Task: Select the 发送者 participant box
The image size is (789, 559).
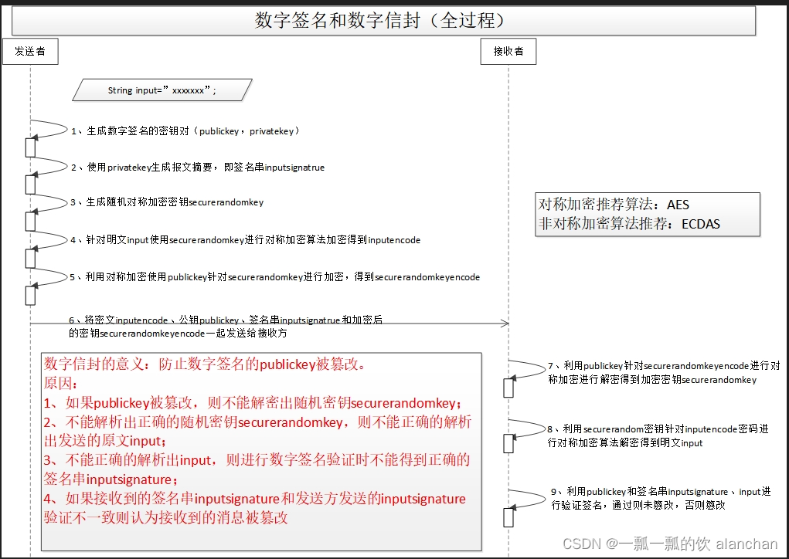Action: (31, 51)
